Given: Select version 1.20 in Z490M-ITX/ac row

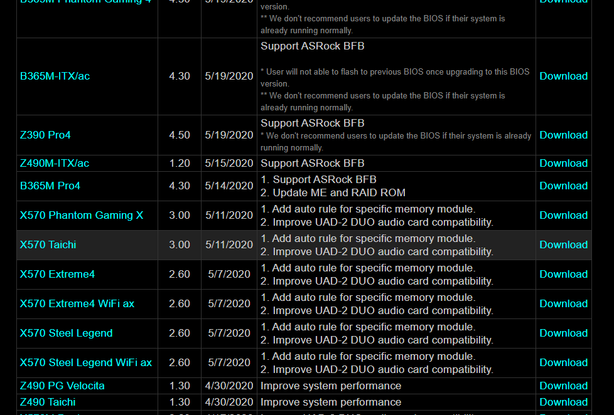Looking at the screenshot, I should click(x=180, y=163).
